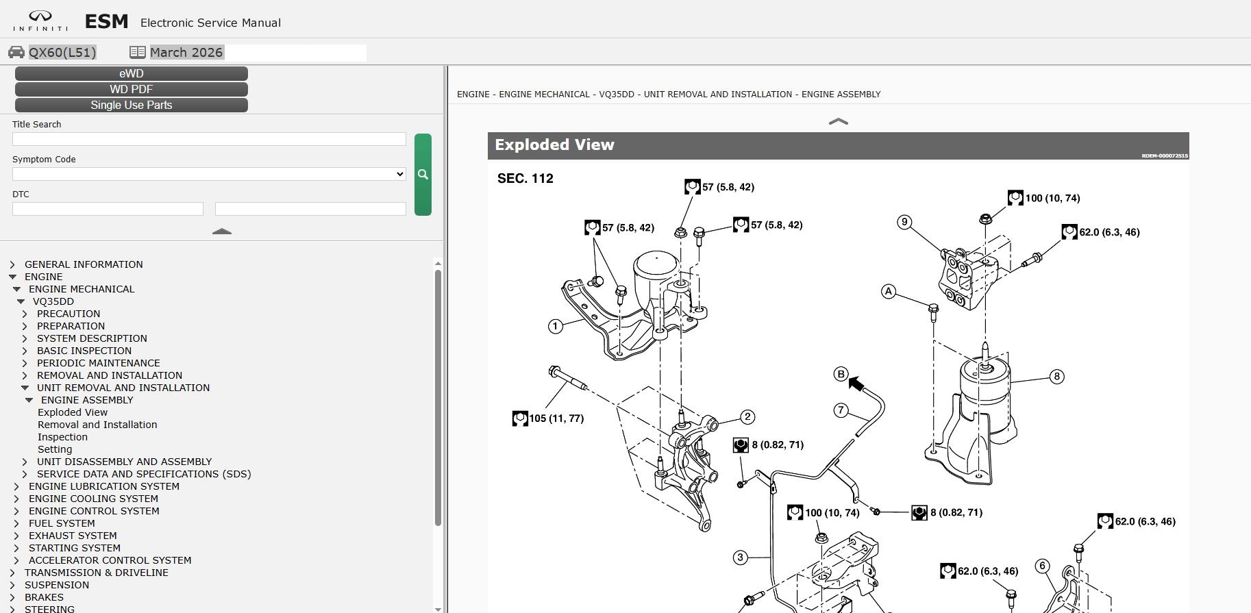
Task: Expand the SYSTEM DESCRIPTION node
Action: pyautogui.click(x=25, y=338)
